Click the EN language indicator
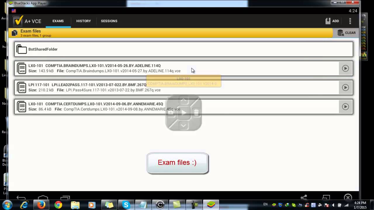This screenshot has width=374, height=210. 265,204
